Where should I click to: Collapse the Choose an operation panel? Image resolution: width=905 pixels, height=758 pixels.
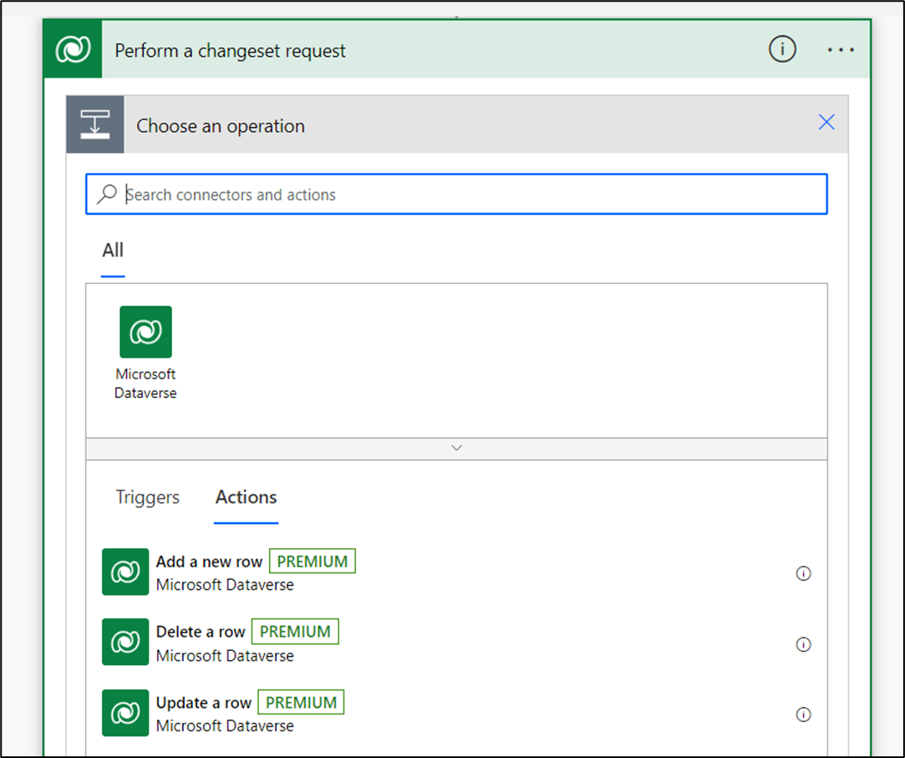click(826, 122)
